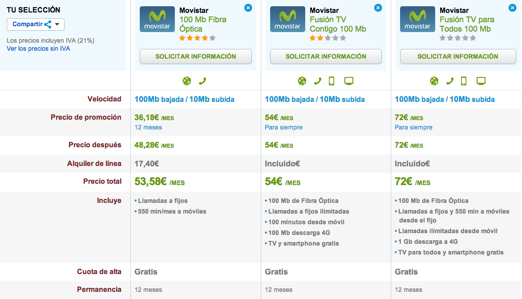Click '100 minutos desde móvil' feature

306,222
